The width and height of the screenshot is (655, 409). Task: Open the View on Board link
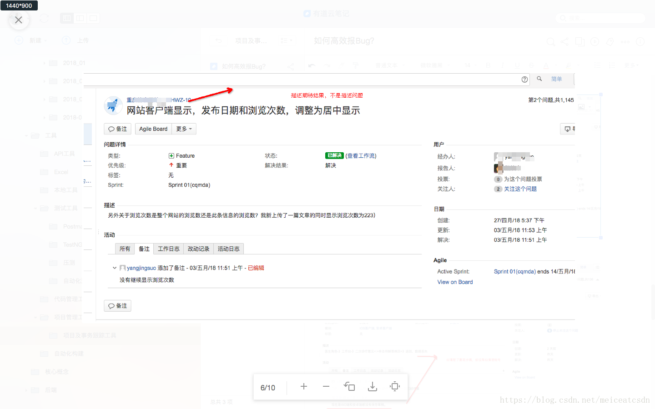(455, 282)
